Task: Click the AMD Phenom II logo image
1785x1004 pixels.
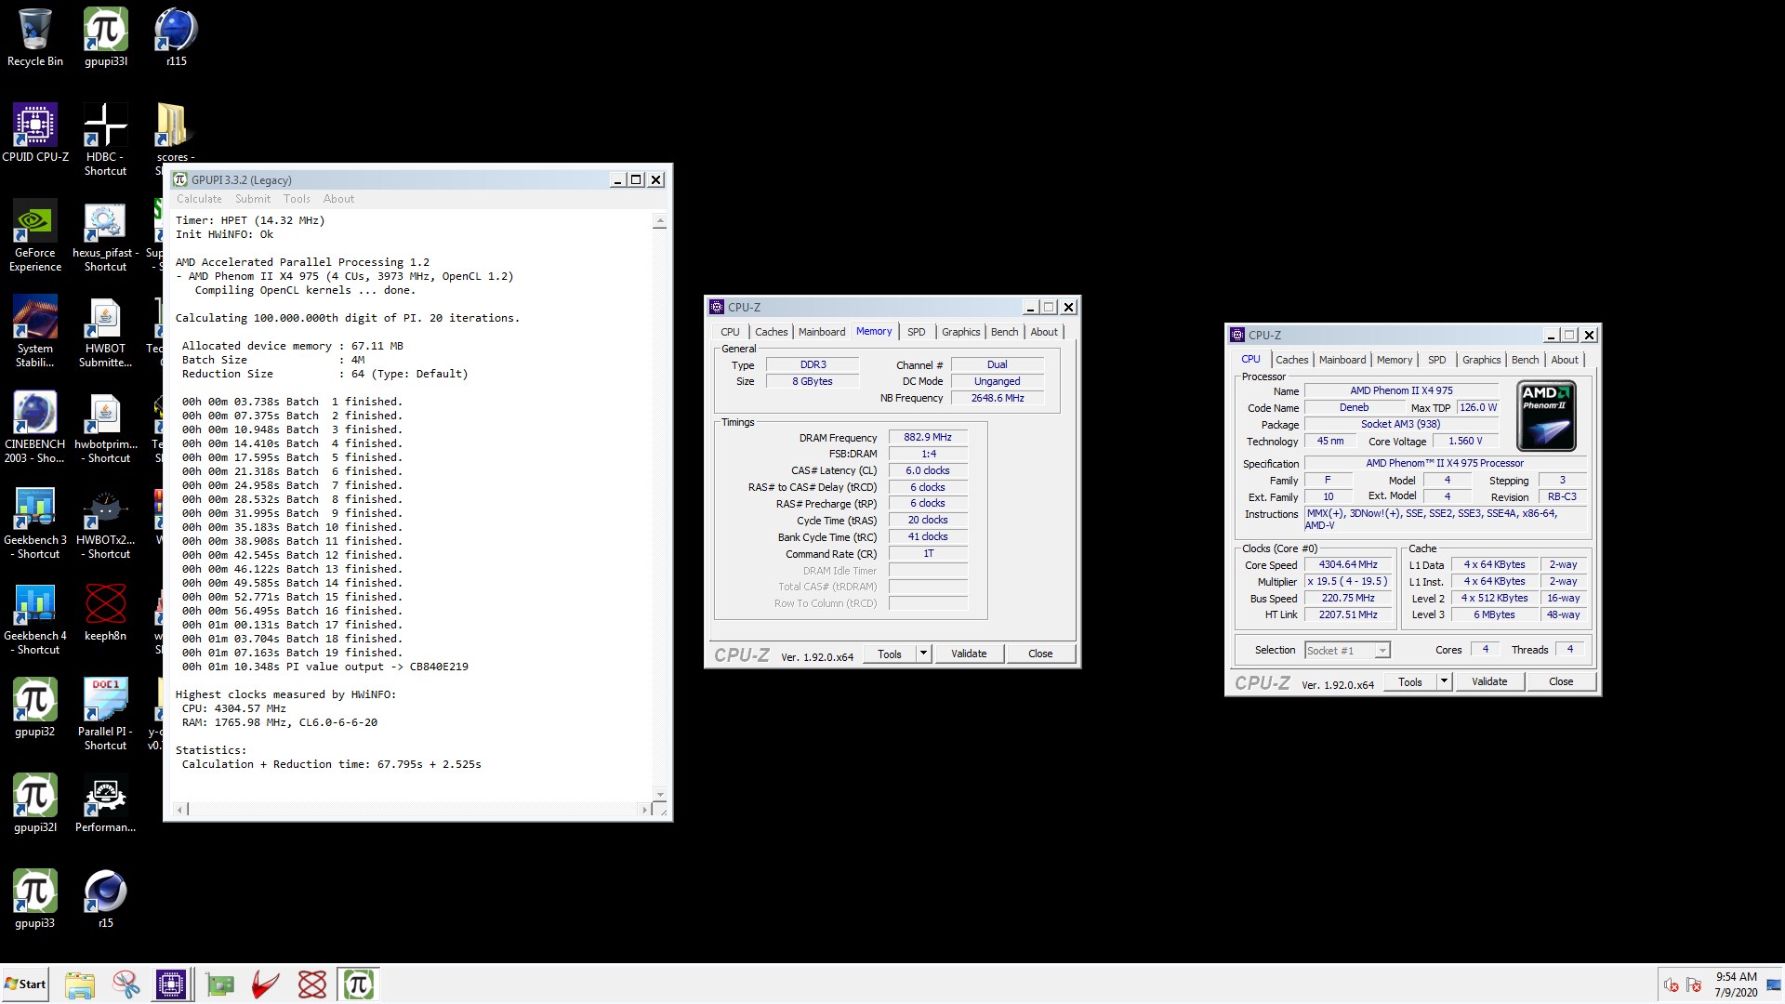Action: (x=1546, y=416)
